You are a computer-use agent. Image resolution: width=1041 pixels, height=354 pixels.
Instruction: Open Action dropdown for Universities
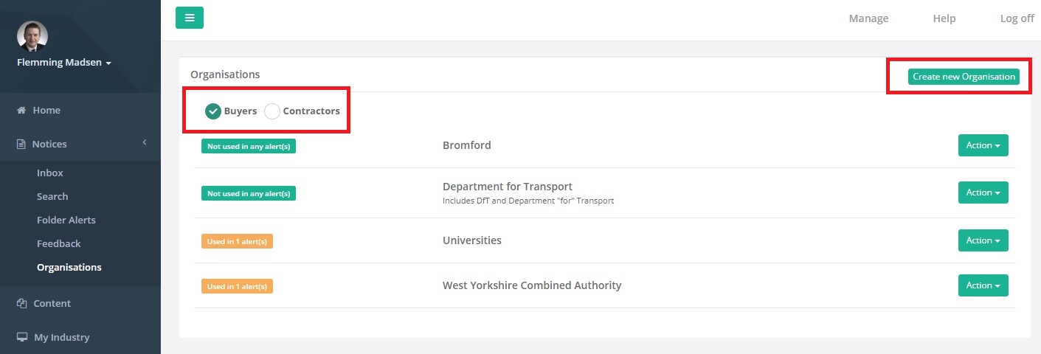983,240
